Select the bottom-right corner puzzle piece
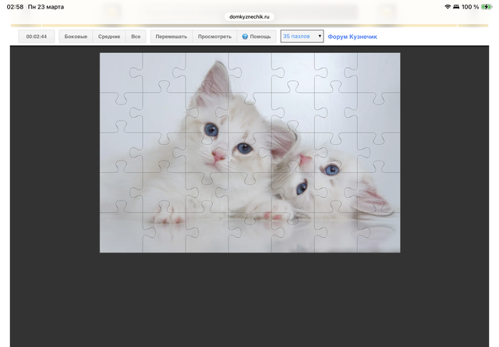Screen dimensions: 499x347 pyautogui.click(x=378, y=232)
